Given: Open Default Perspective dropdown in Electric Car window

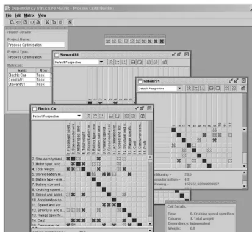Looking at the screenshot, I should 79,116.
